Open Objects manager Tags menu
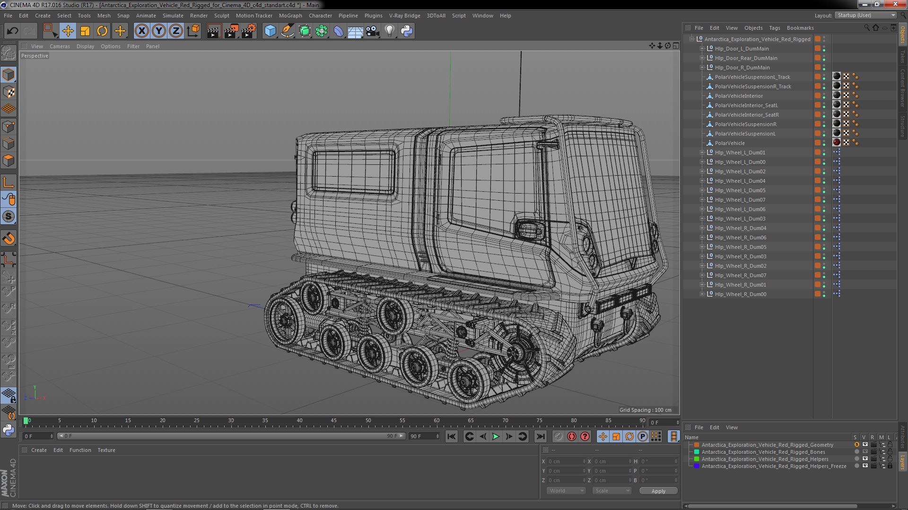Screen dimensions: 908x510 tap(774, 28)
